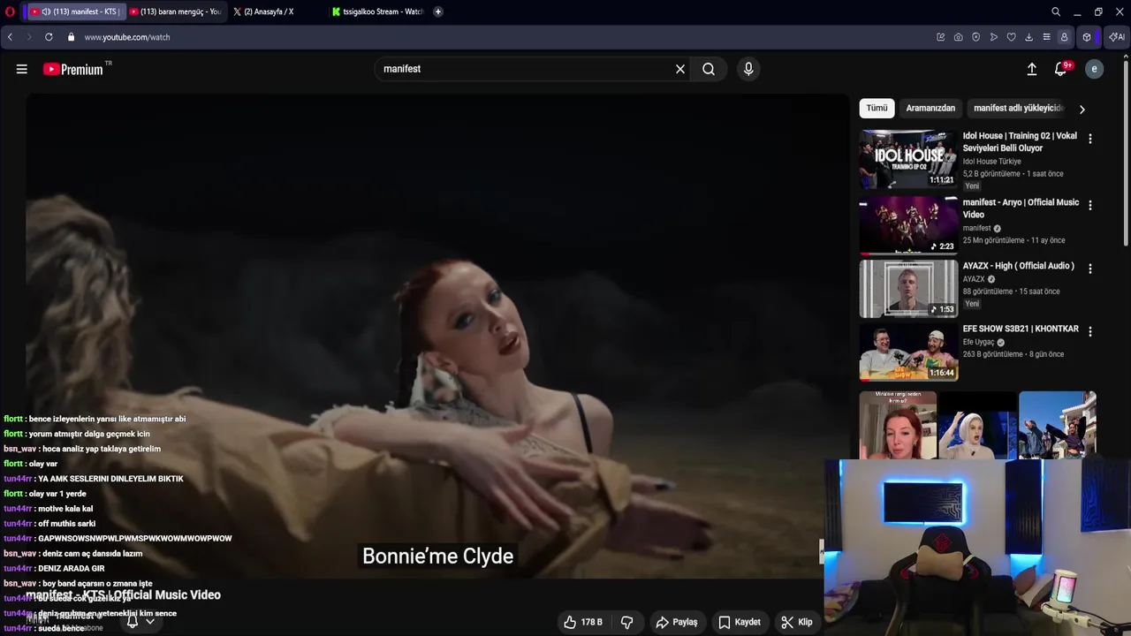Viewport: 1131px width, 636px height.
Task: Open the ad blocker shield icon
Action: (x=976, y=37)
